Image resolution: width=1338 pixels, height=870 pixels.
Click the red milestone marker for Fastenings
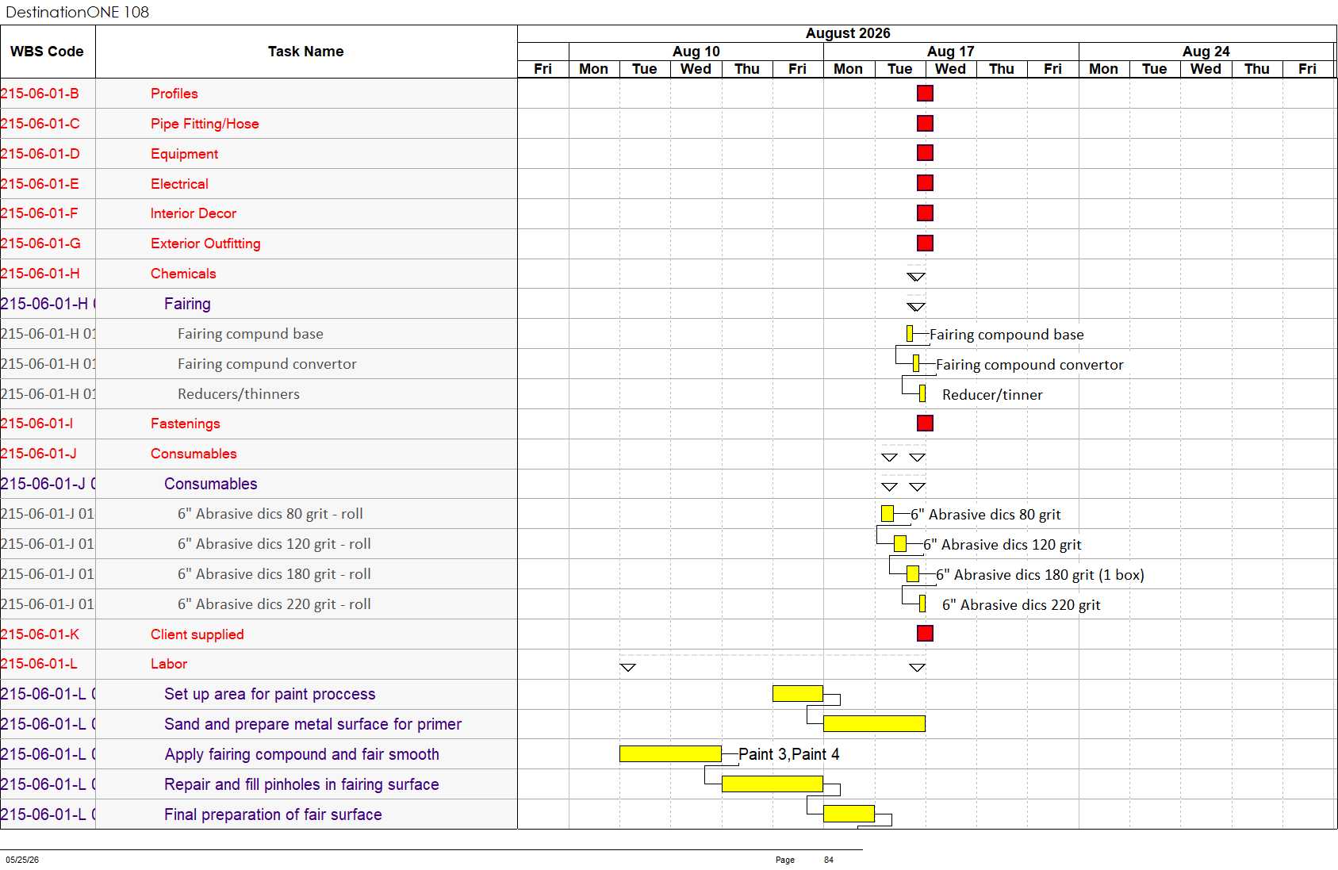coord(925,424)
